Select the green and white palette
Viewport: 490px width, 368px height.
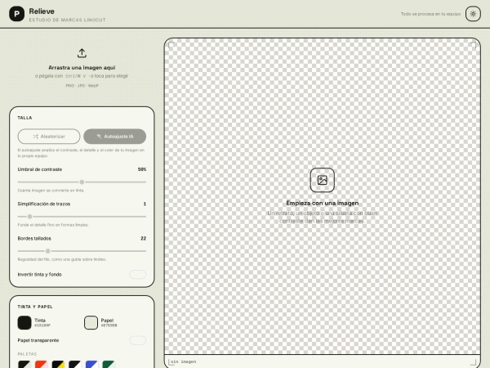(109, 365)
